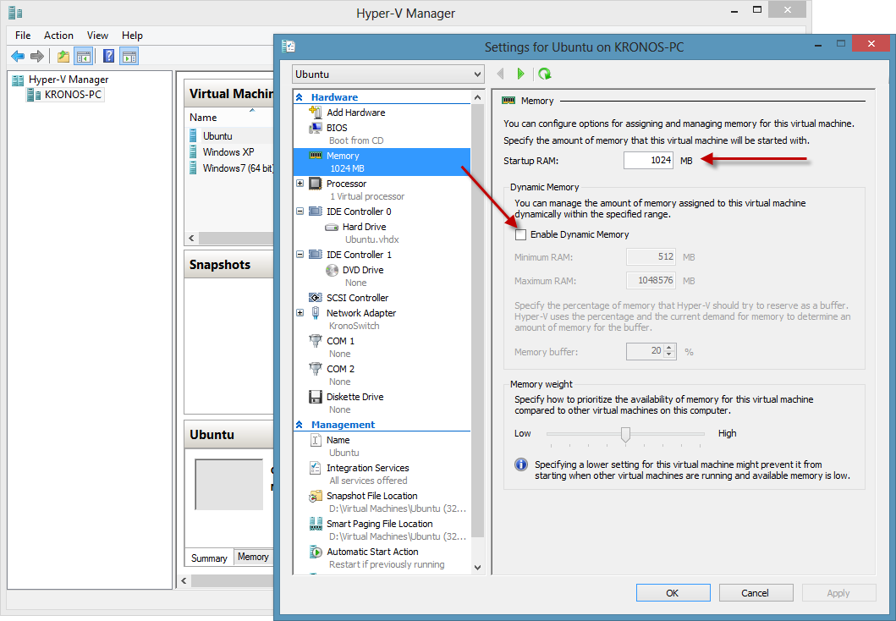Open the View menu
The height and width of the screenshot is (621, 896).
click(x=97, y=36)
